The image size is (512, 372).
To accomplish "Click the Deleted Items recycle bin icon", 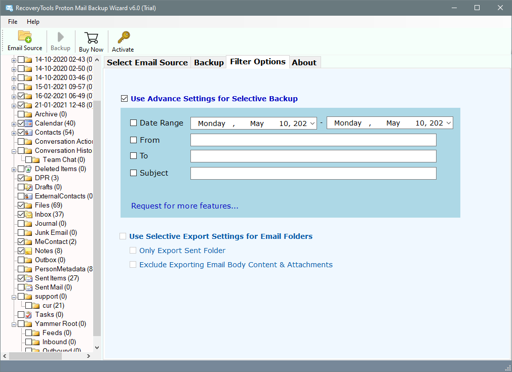I will click(28, 169).
